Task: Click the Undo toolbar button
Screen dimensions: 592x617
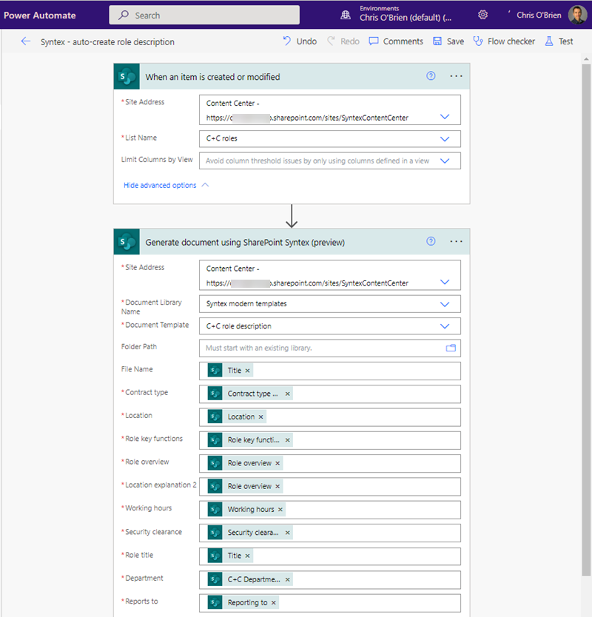Action: (300, 41)
